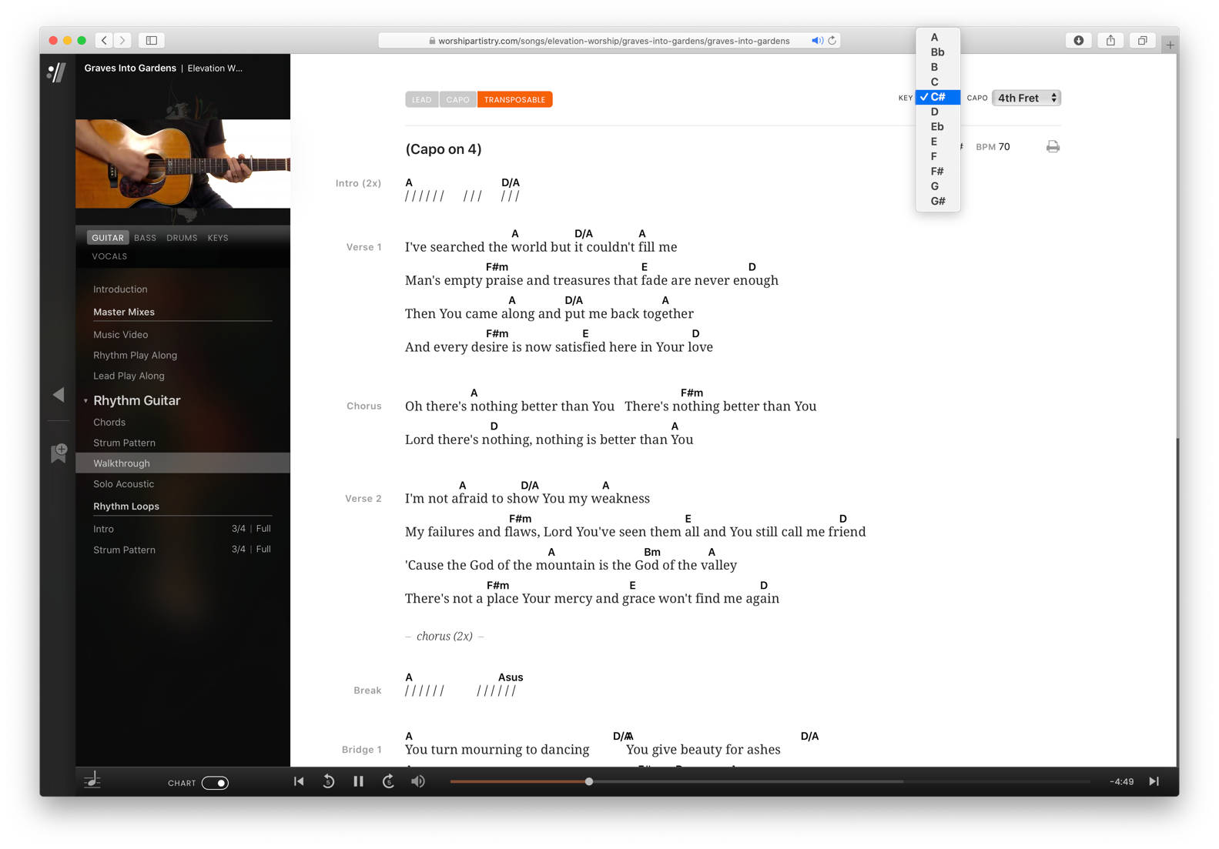Viewport: 1219px width, 849px height.
Task: Choose key D from the key list
Action: [935, 112]
